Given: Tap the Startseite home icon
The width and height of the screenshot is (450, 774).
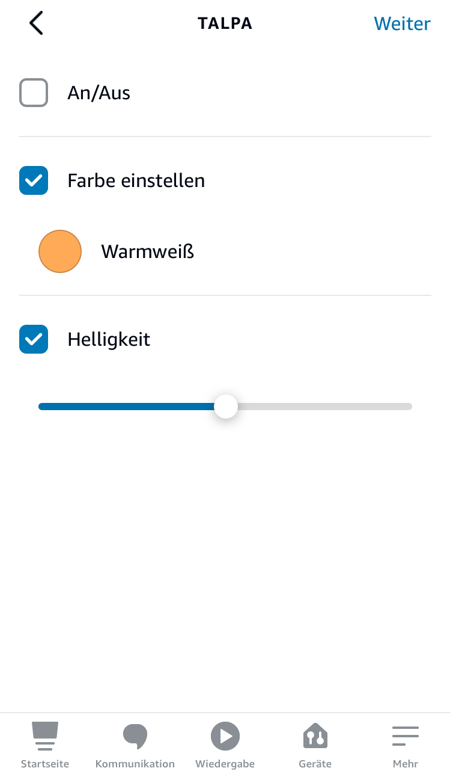Looking at the screenshot, I should pos(45,736).
